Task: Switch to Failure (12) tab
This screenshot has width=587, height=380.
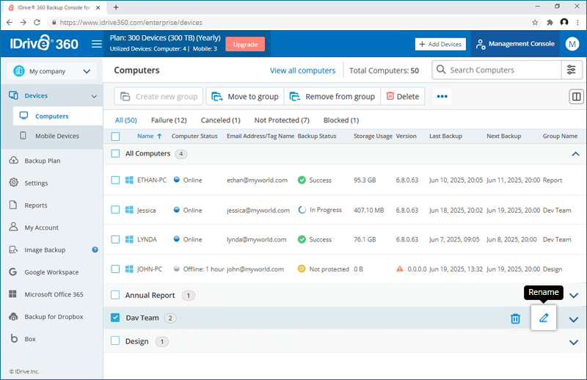Action: click(x=169, y=120)
